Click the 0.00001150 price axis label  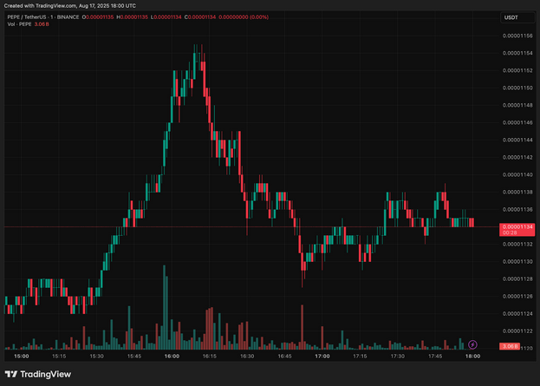coord(517,88)
